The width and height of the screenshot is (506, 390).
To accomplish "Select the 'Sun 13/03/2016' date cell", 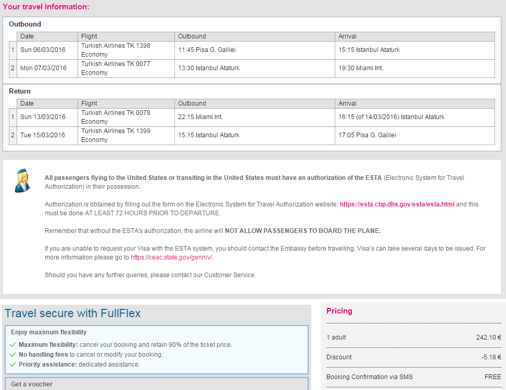I will click(x=47, y=118).
